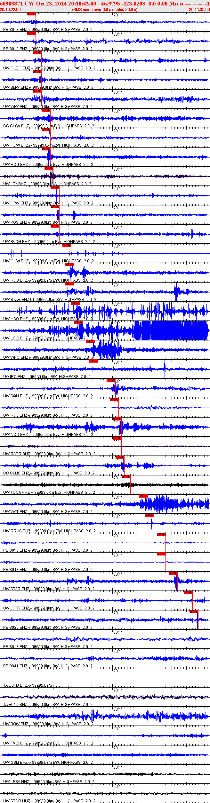210x803 pixels.
Task: Click the pick marker on UW WPO trace
Action: click(91, 342)
